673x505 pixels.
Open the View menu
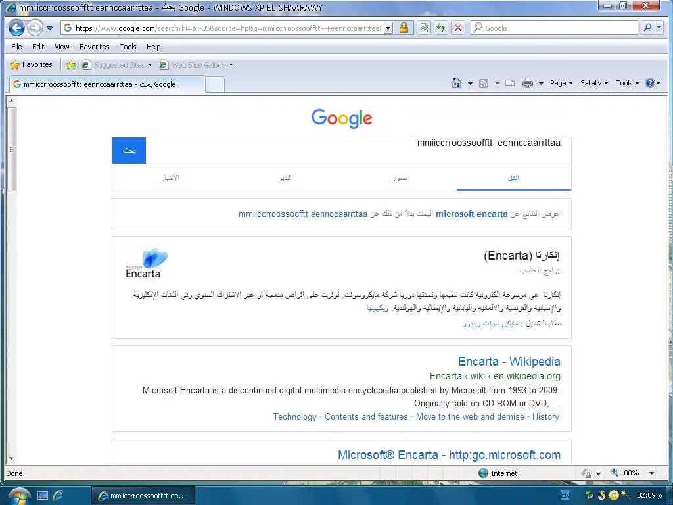pos(62,47)
